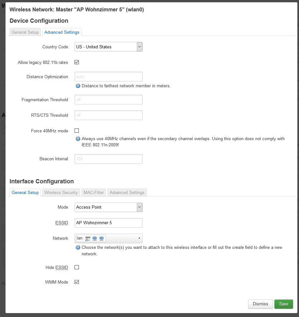Open interface Advanced Settings tab
Viewport: 299px width, 317px height.
point(127,192)
